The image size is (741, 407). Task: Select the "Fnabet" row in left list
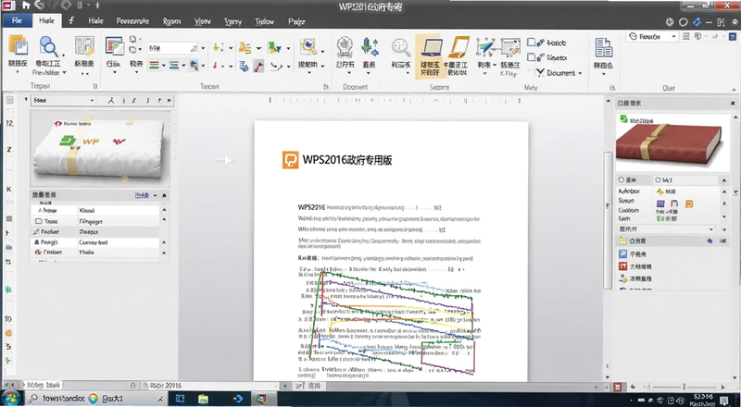94,232
